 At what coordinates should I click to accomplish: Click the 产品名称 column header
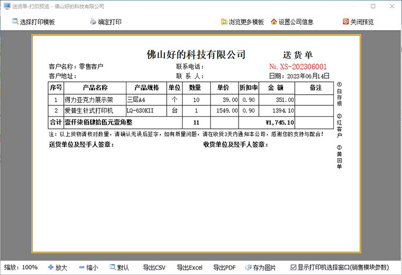[x=95, y=88]
